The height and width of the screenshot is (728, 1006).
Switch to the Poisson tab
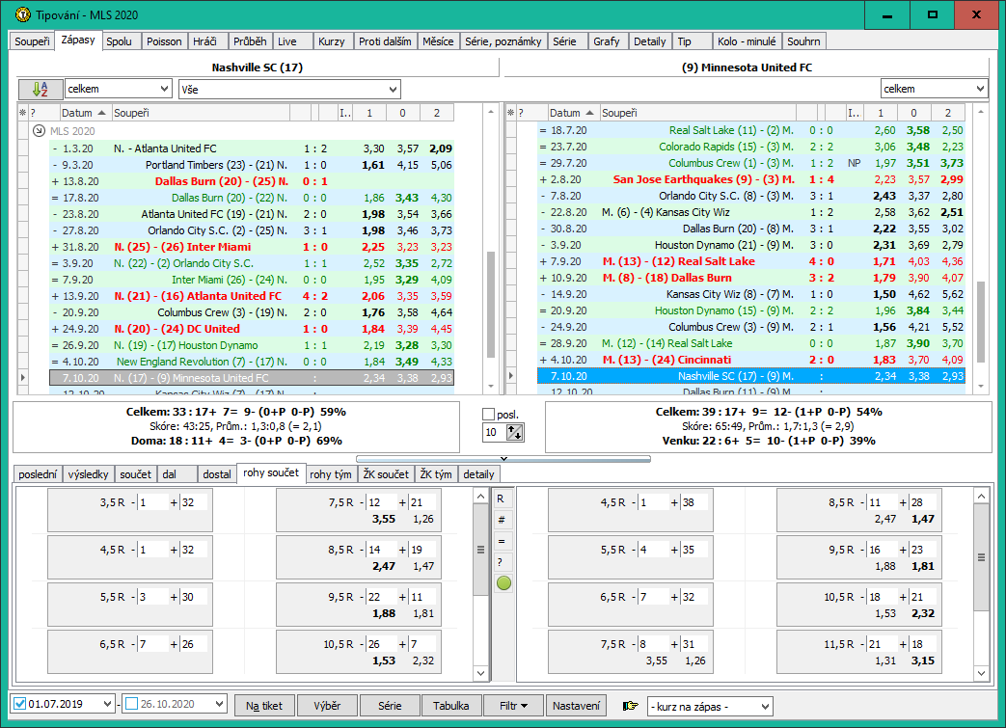tap(164, 41)
